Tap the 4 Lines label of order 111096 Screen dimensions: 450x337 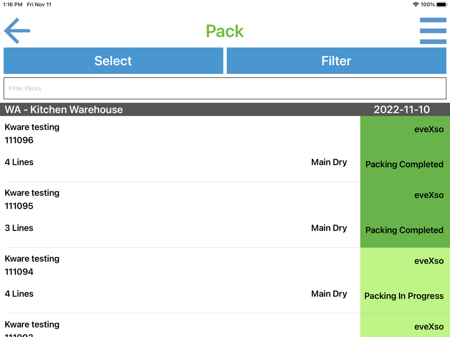(19, 162)
